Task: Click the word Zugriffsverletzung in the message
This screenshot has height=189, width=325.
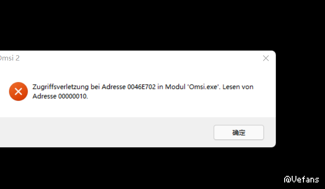Action: tap(60, 87)
